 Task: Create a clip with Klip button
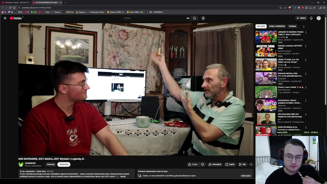pos(242,164)
